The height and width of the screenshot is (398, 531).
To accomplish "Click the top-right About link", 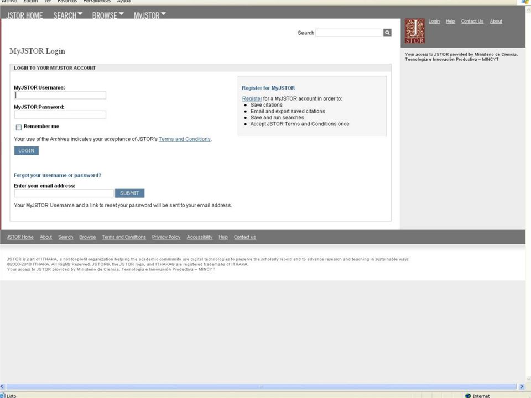I will point(496,22).
